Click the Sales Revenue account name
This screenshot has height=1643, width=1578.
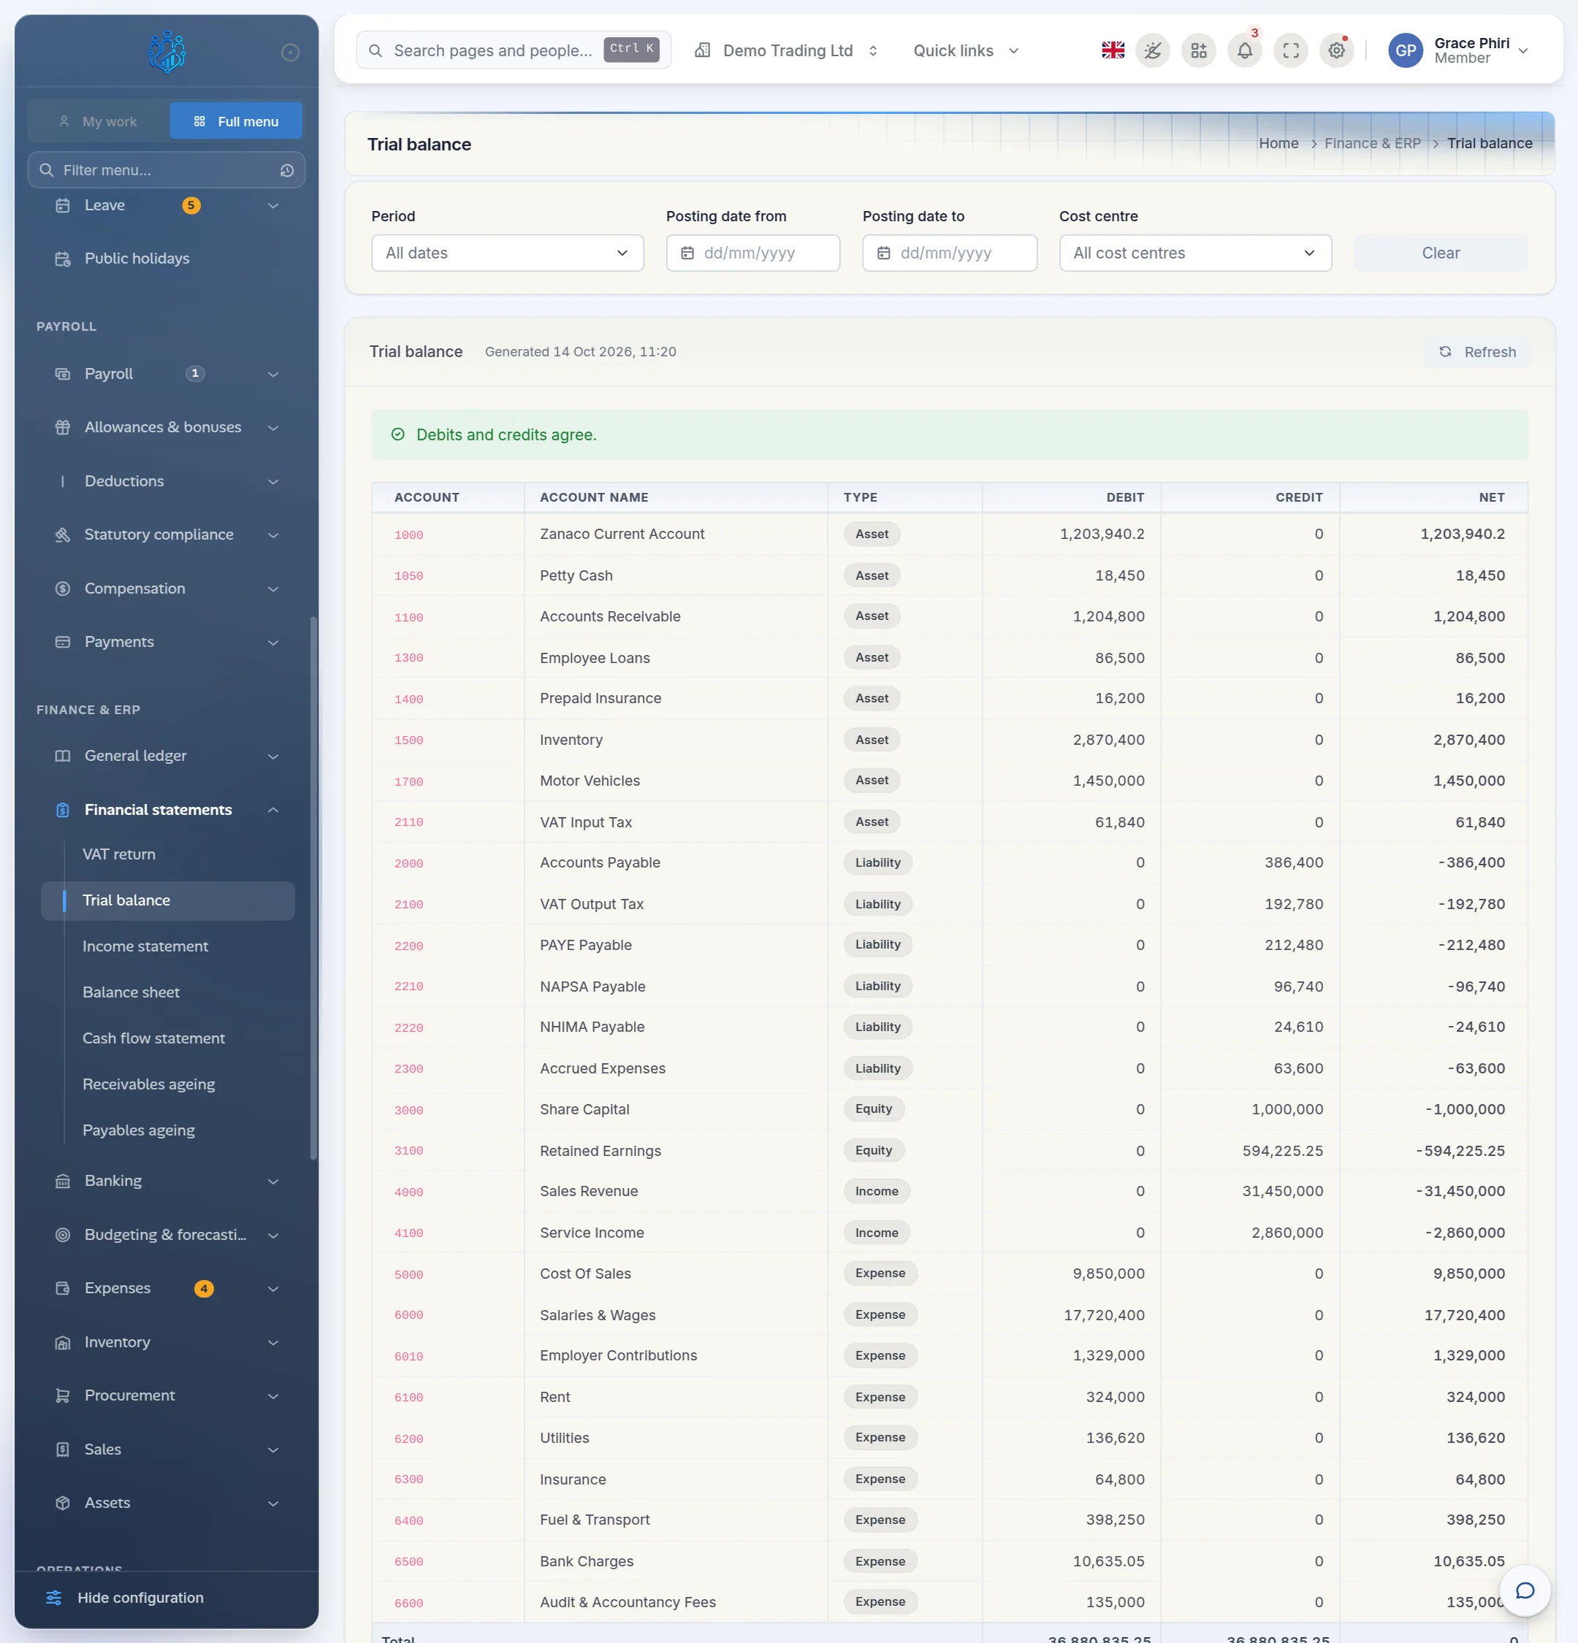pos(589,1191)
